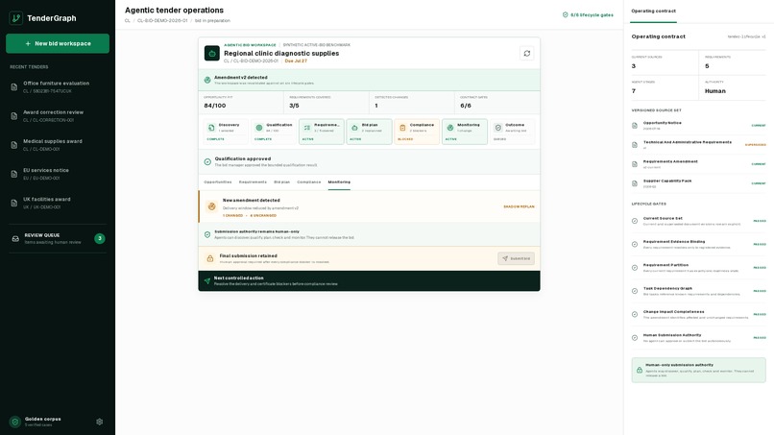Viewport: 774px width, 435px height.
Task: Click the 6/6 lifecycle gates header text
Action: 592,14
